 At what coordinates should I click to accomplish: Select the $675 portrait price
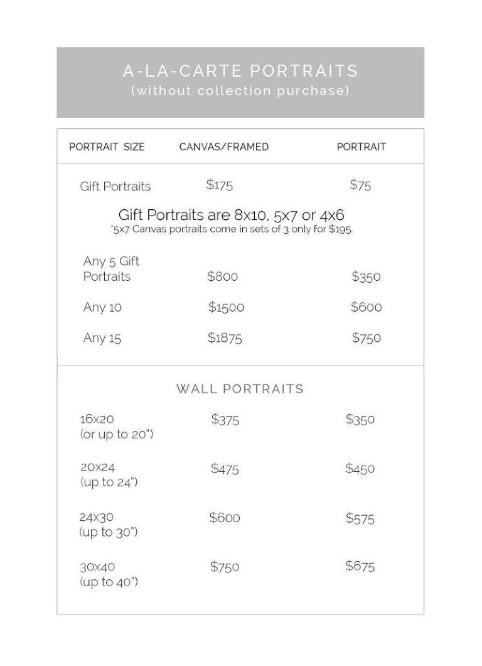click(x=360, y=565)
